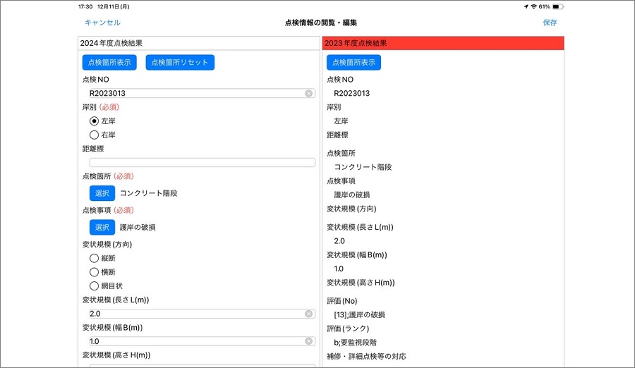This screenshot has width=635, height=368.
Task: Select the 右岸 radio button
Action: 94,135
